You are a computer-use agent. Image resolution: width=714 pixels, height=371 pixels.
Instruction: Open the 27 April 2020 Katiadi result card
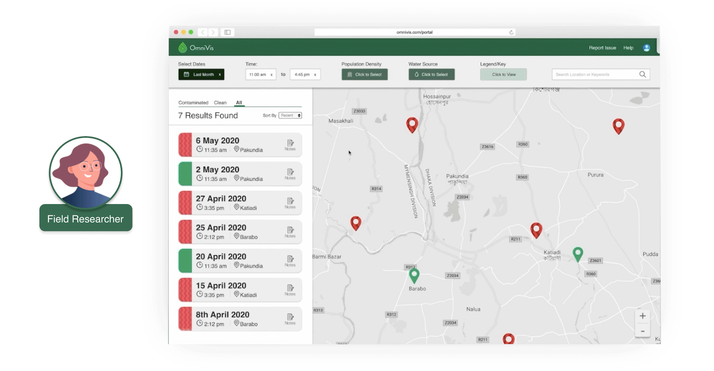[x=240, y=203]
